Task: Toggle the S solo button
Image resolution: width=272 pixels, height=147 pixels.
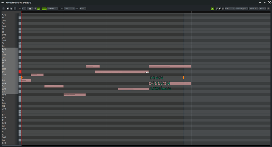Action: click(x=15, y=9)
